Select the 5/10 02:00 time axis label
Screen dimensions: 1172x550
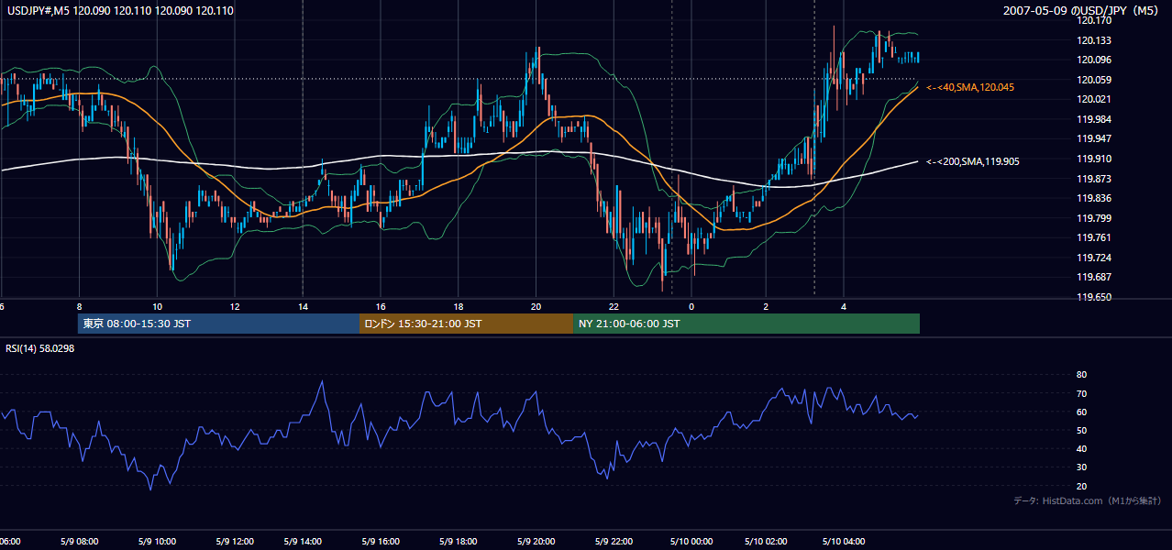click(x=767, y=541)
